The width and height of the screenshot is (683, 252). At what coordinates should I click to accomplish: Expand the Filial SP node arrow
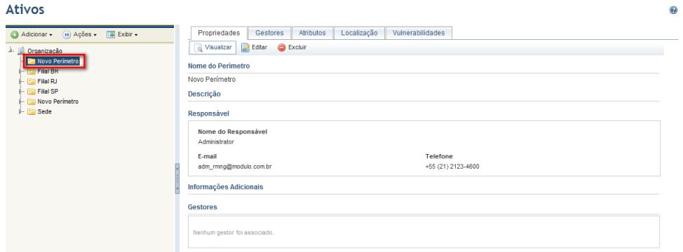[21, 92]
